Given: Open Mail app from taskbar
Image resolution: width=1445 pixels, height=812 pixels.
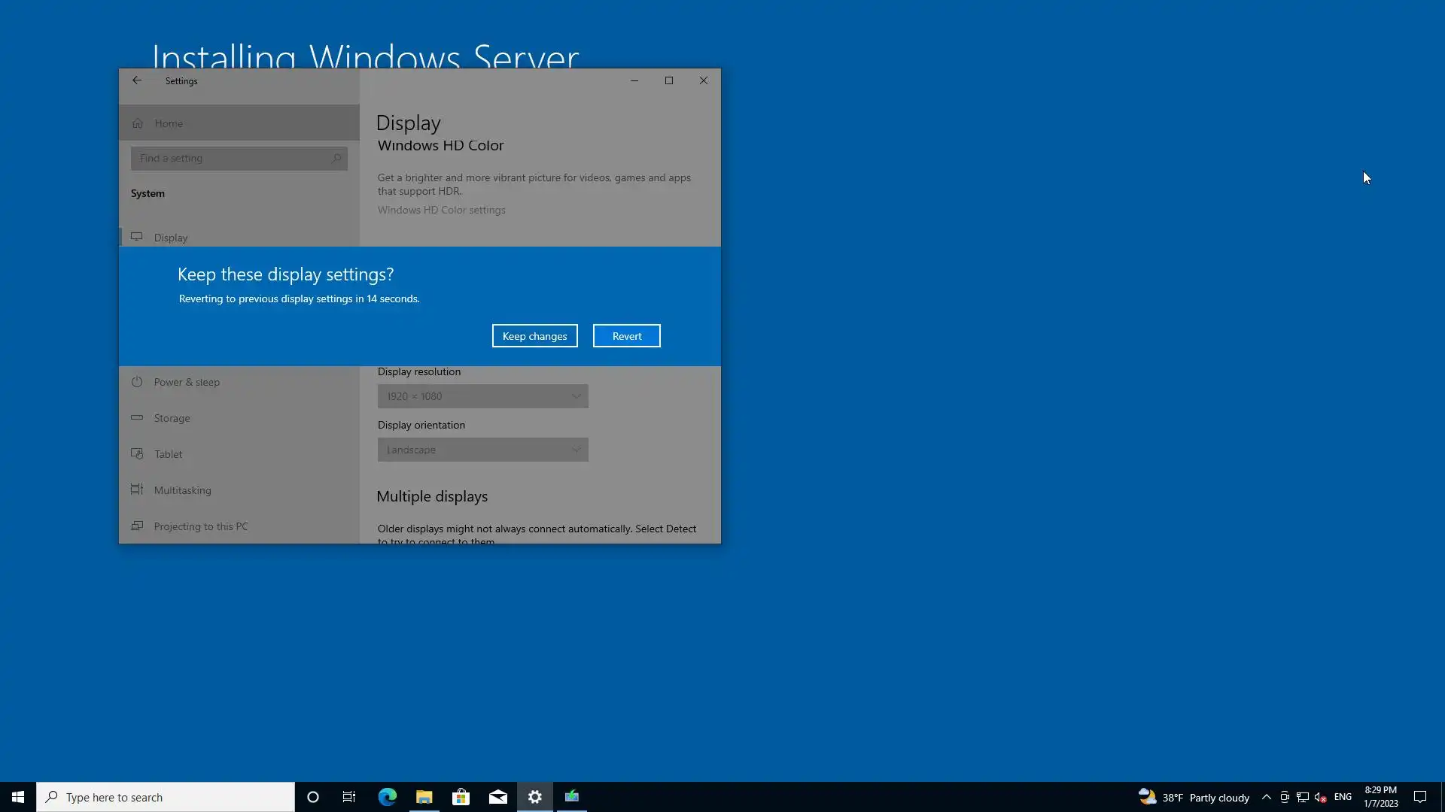Looking at the screenshot, I should click(x=498, y=797).
